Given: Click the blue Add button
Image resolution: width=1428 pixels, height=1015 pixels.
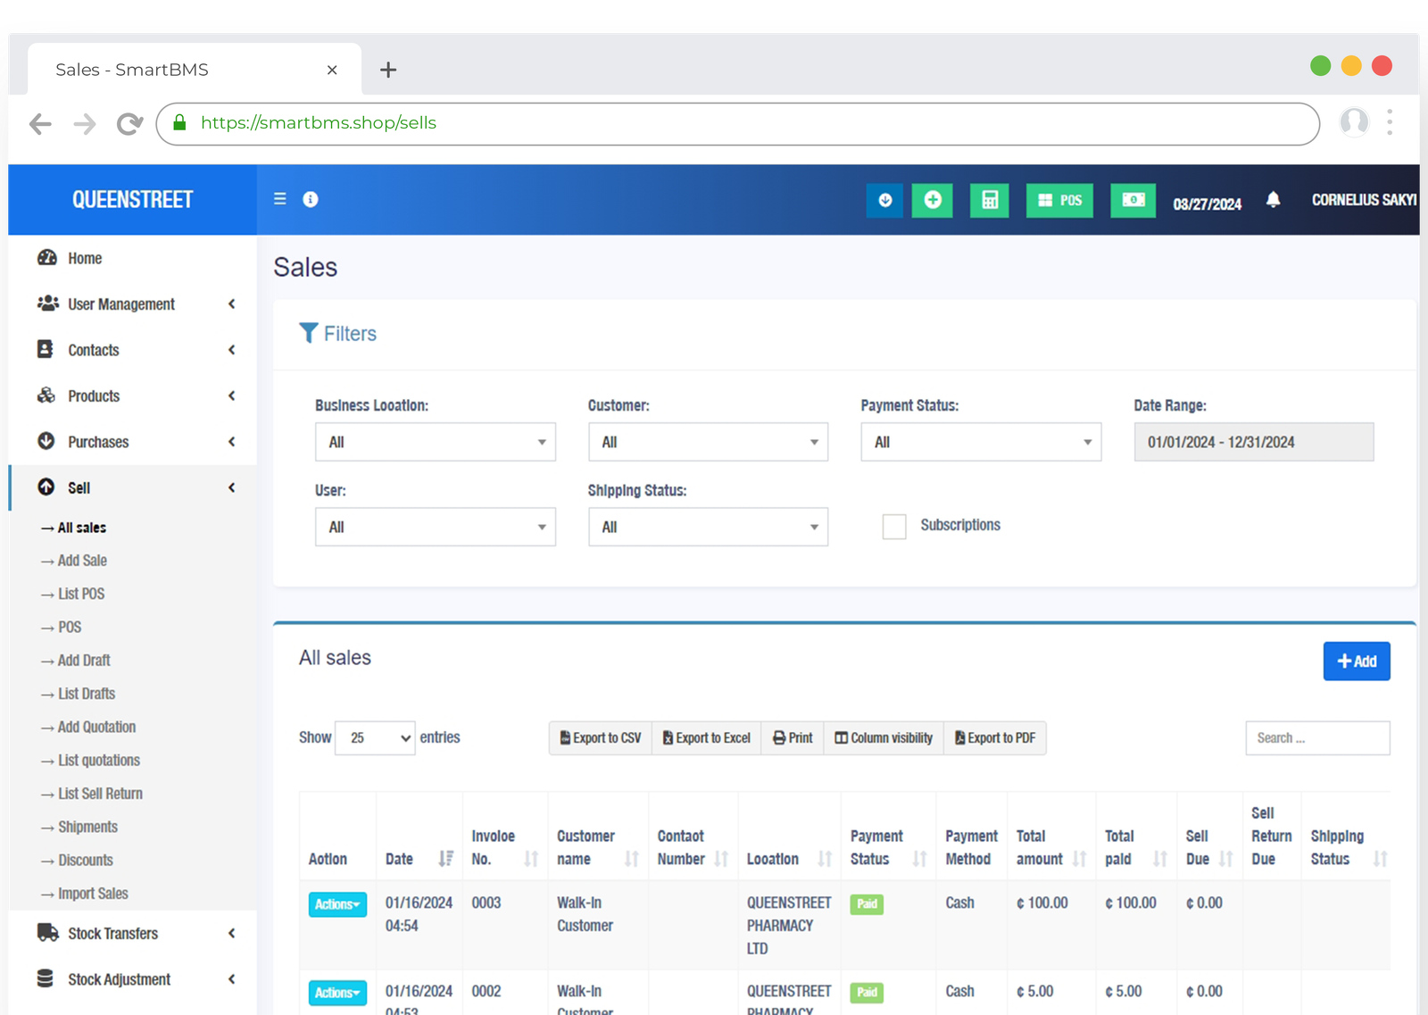Looking at the screenshot, I should pos(1356,661).
